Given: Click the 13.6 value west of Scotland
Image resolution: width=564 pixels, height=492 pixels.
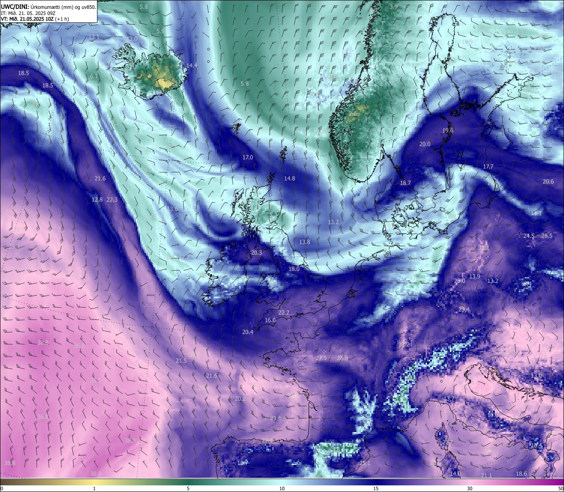Looking at the screenshot, I should coord(172,209).
